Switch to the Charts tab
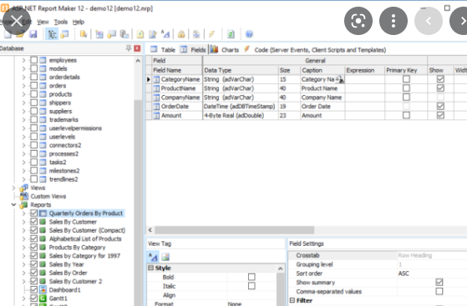Viewport: 467px width, 306px height. click(x=225, y=50)
